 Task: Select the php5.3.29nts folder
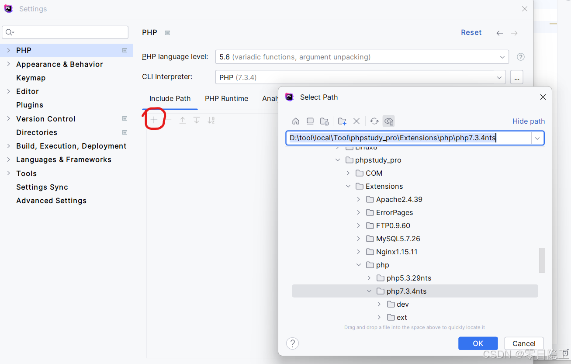409,278
